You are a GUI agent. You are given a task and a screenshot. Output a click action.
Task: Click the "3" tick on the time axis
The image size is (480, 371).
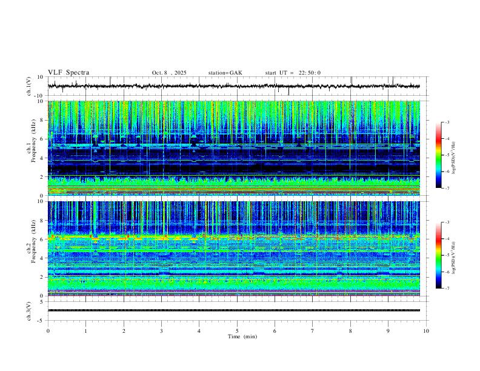(x=161, y=331)
